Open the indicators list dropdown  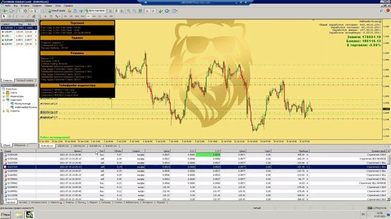click(160, 11)
